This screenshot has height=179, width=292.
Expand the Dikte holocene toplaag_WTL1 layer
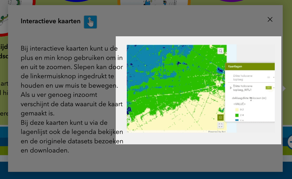[x=231, y=87]
